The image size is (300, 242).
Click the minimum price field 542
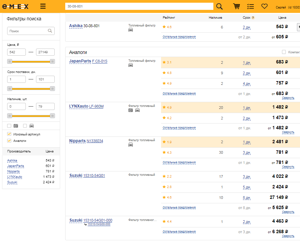16,52
